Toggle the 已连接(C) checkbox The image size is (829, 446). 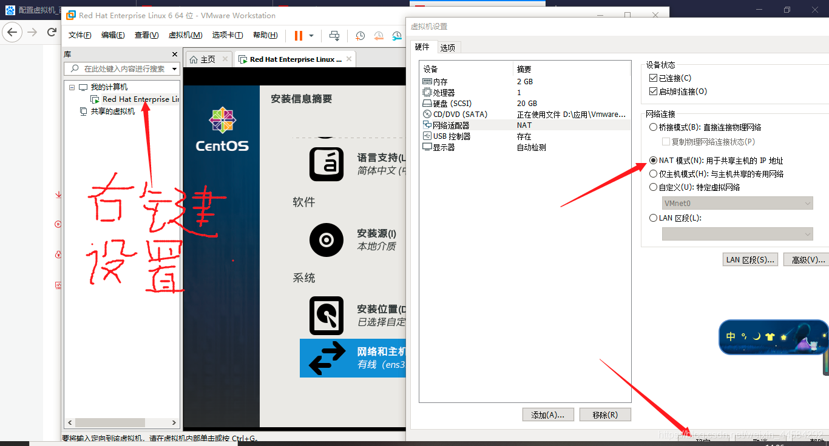tap(653, 78)
